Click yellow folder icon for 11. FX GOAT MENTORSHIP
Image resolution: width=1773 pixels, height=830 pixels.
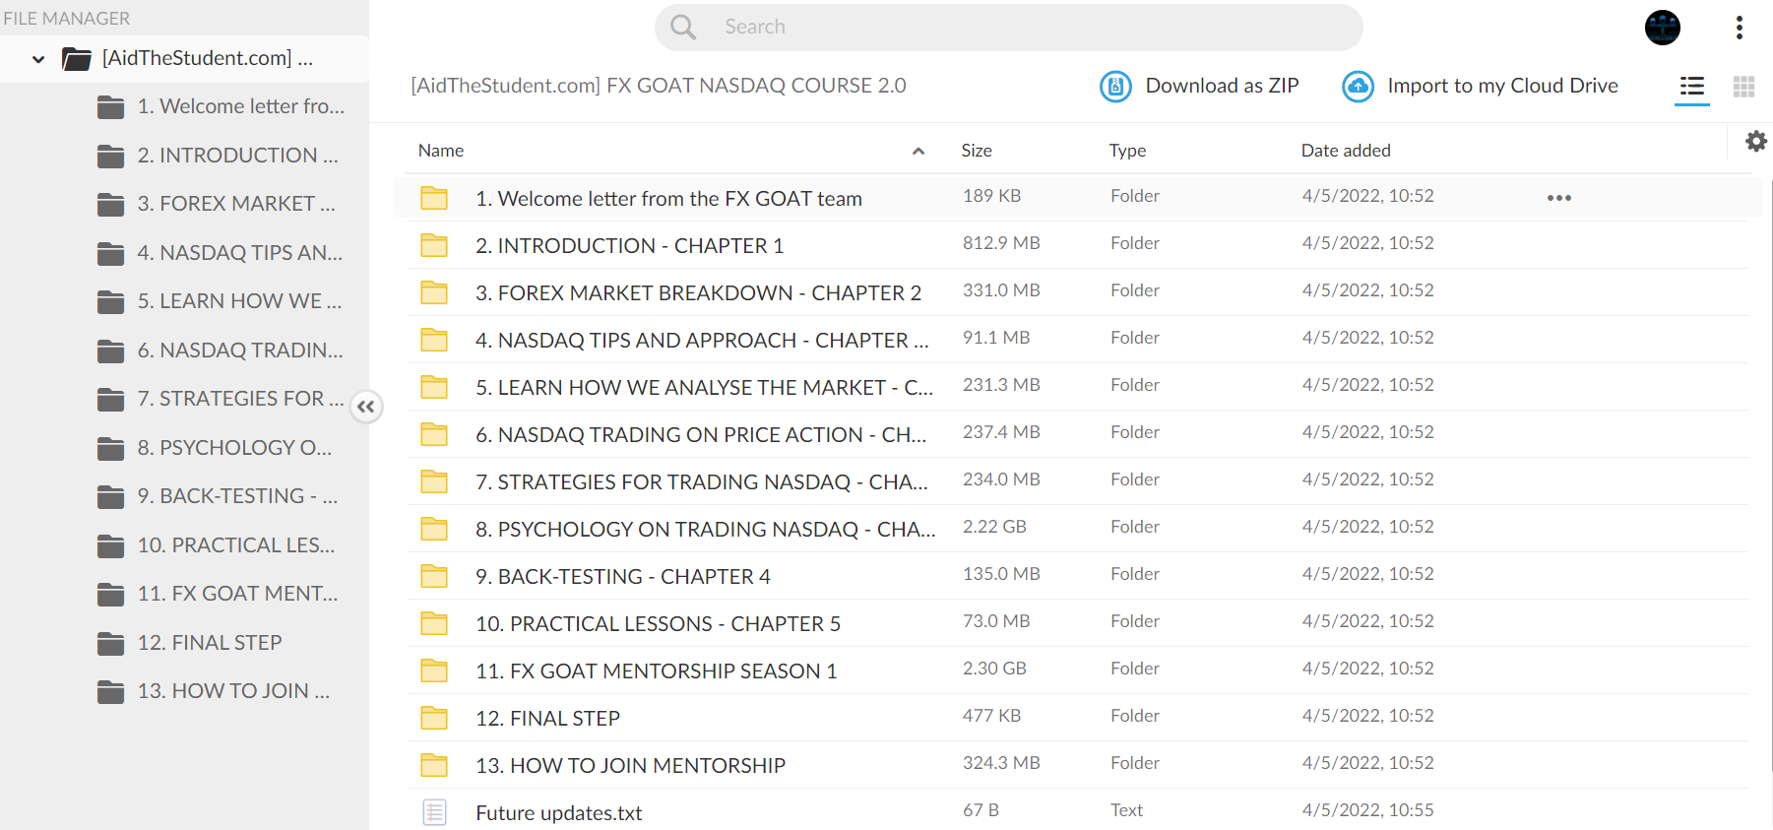pyautogui.click(x=434, y=670)
